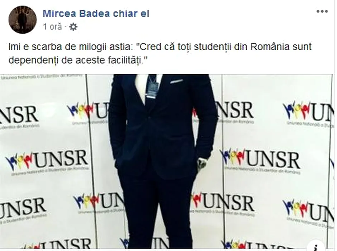Click the wristwatch on the man's hand
The height and width of the screenshot is (251, 337).
pos(202,163)
